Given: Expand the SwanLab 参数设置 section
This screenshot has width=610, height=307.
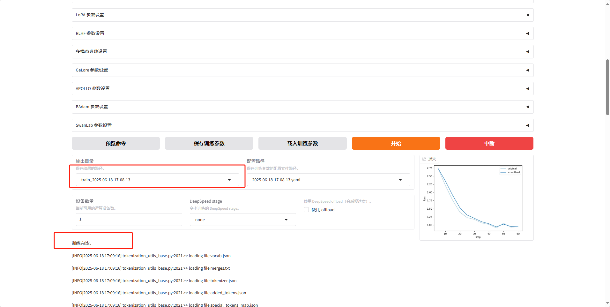Looking at the screenshot, I should (x=302, y=125).
